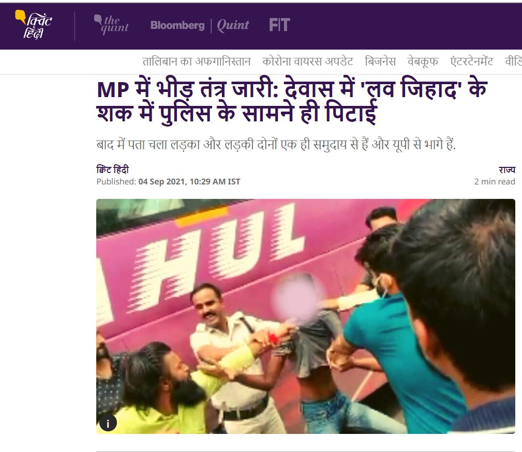
Task: Open the partially visible वीडियो menu item
Action: tap(513, 61)
